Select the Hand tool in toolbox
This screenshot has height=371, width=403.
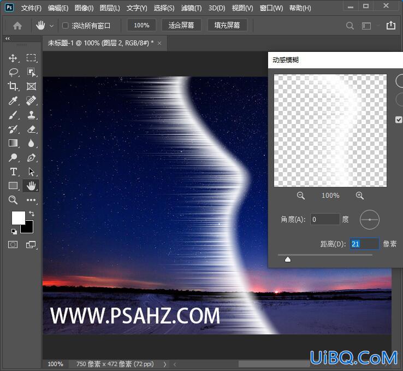coord(31,186)
